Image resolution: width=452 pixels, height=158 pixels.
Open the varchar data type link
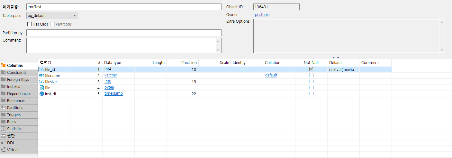point(111,75)
